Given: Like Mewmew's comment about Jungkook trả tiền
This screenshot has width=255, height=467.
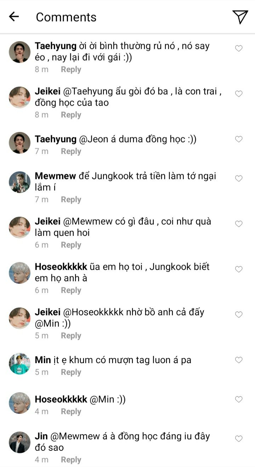Looking at the screenshot, I should pos(239,178).
